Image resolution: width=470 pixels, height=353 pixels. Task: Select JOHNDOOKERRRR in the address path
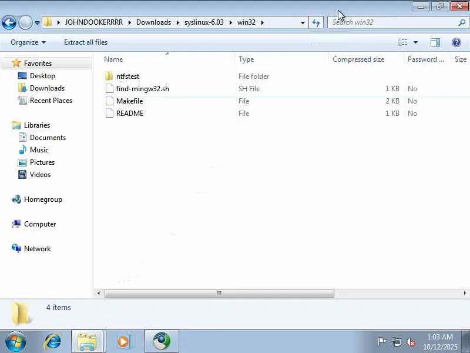(x=94, y=22)
